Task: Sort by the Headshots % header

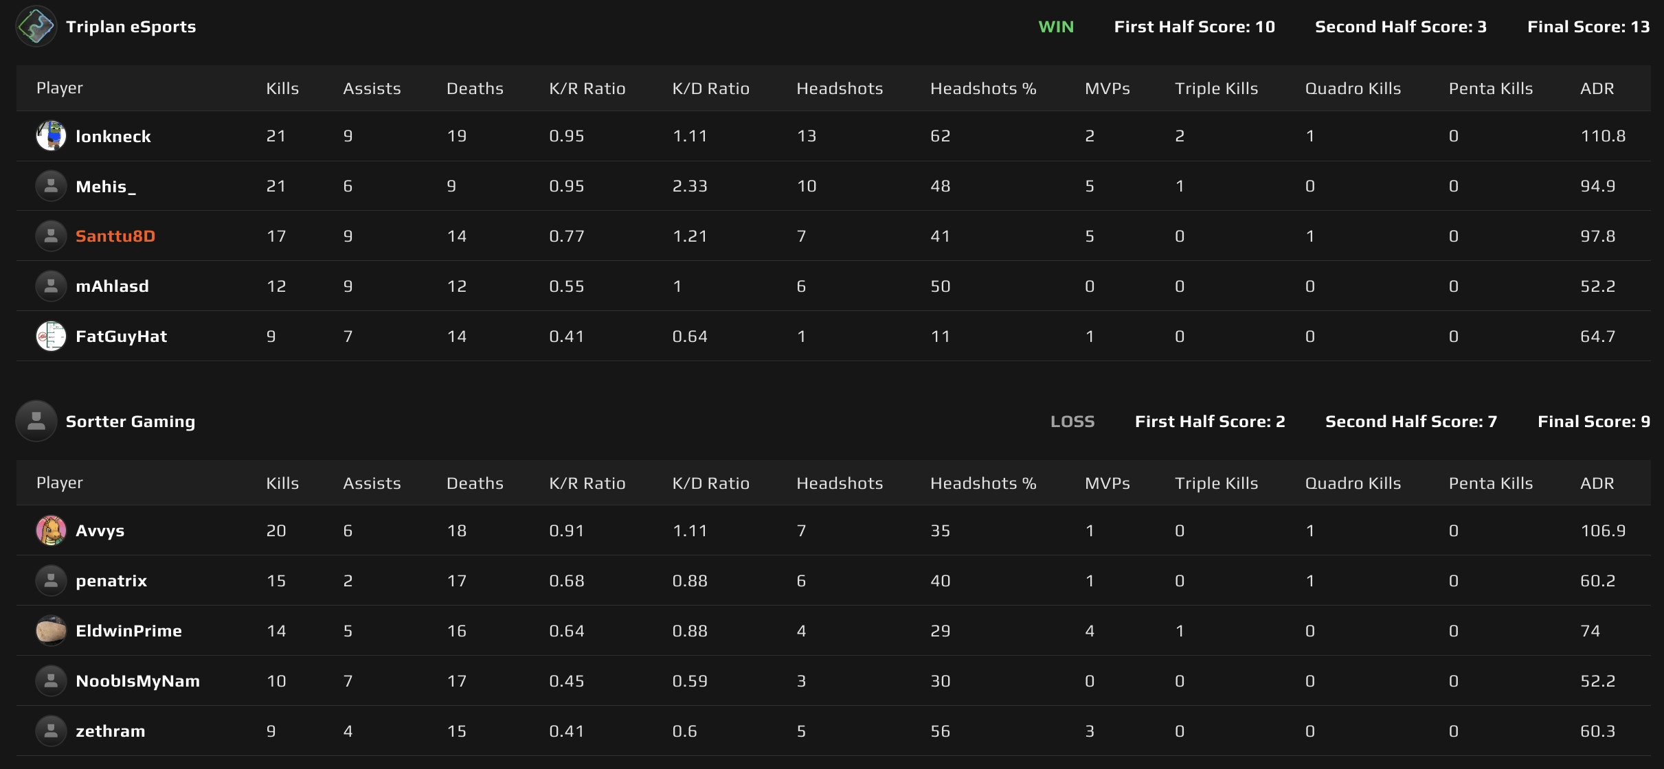Action: pos(982,88)
